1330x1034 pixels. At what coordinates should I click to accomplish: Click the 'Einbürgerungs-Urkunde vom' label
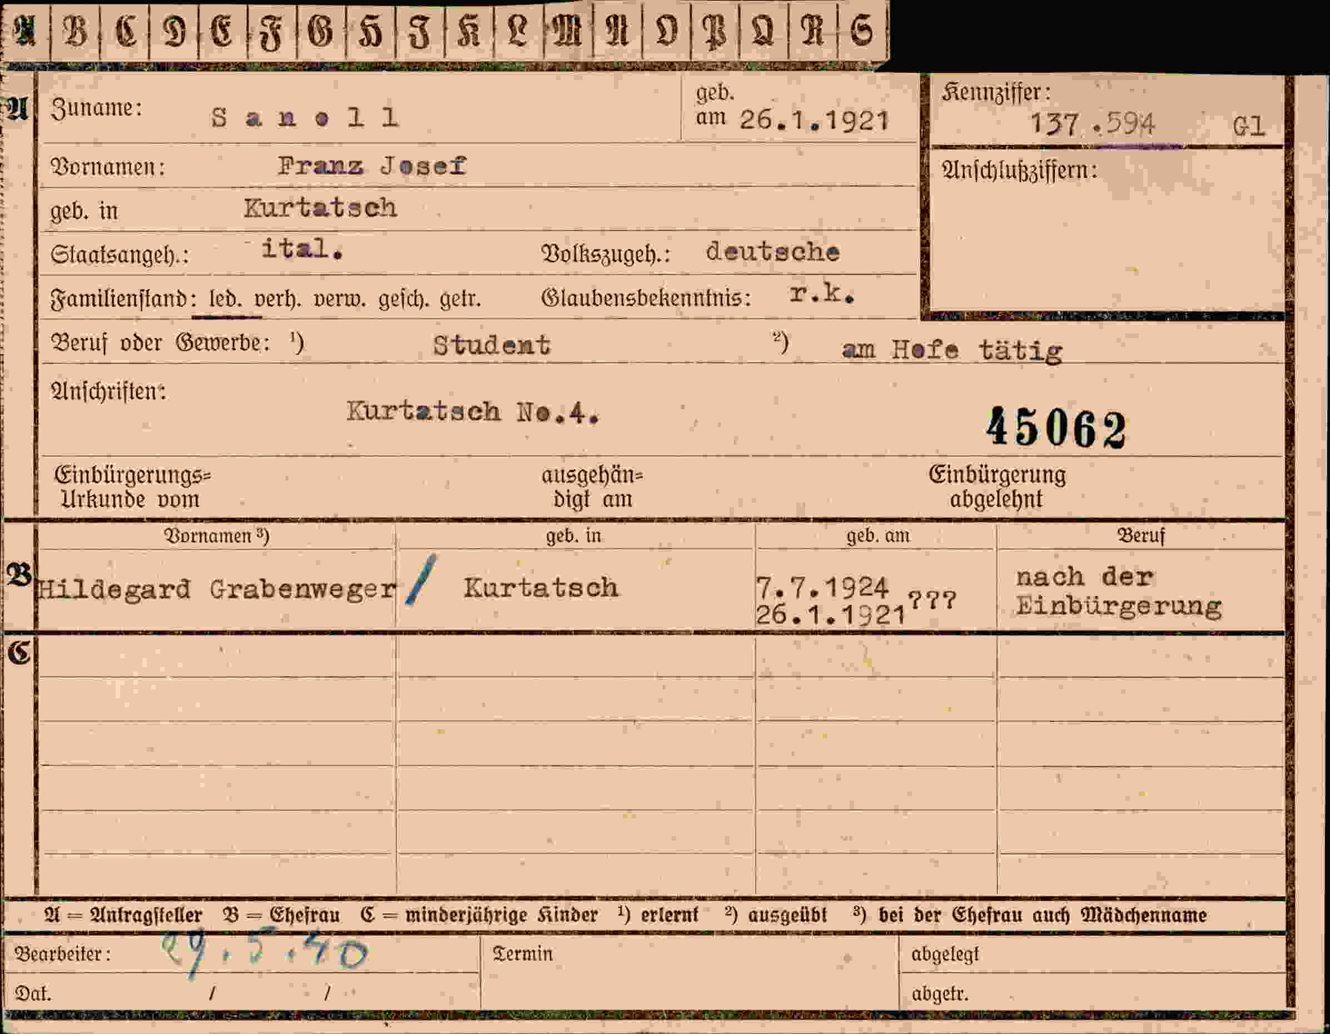point(132,487)
